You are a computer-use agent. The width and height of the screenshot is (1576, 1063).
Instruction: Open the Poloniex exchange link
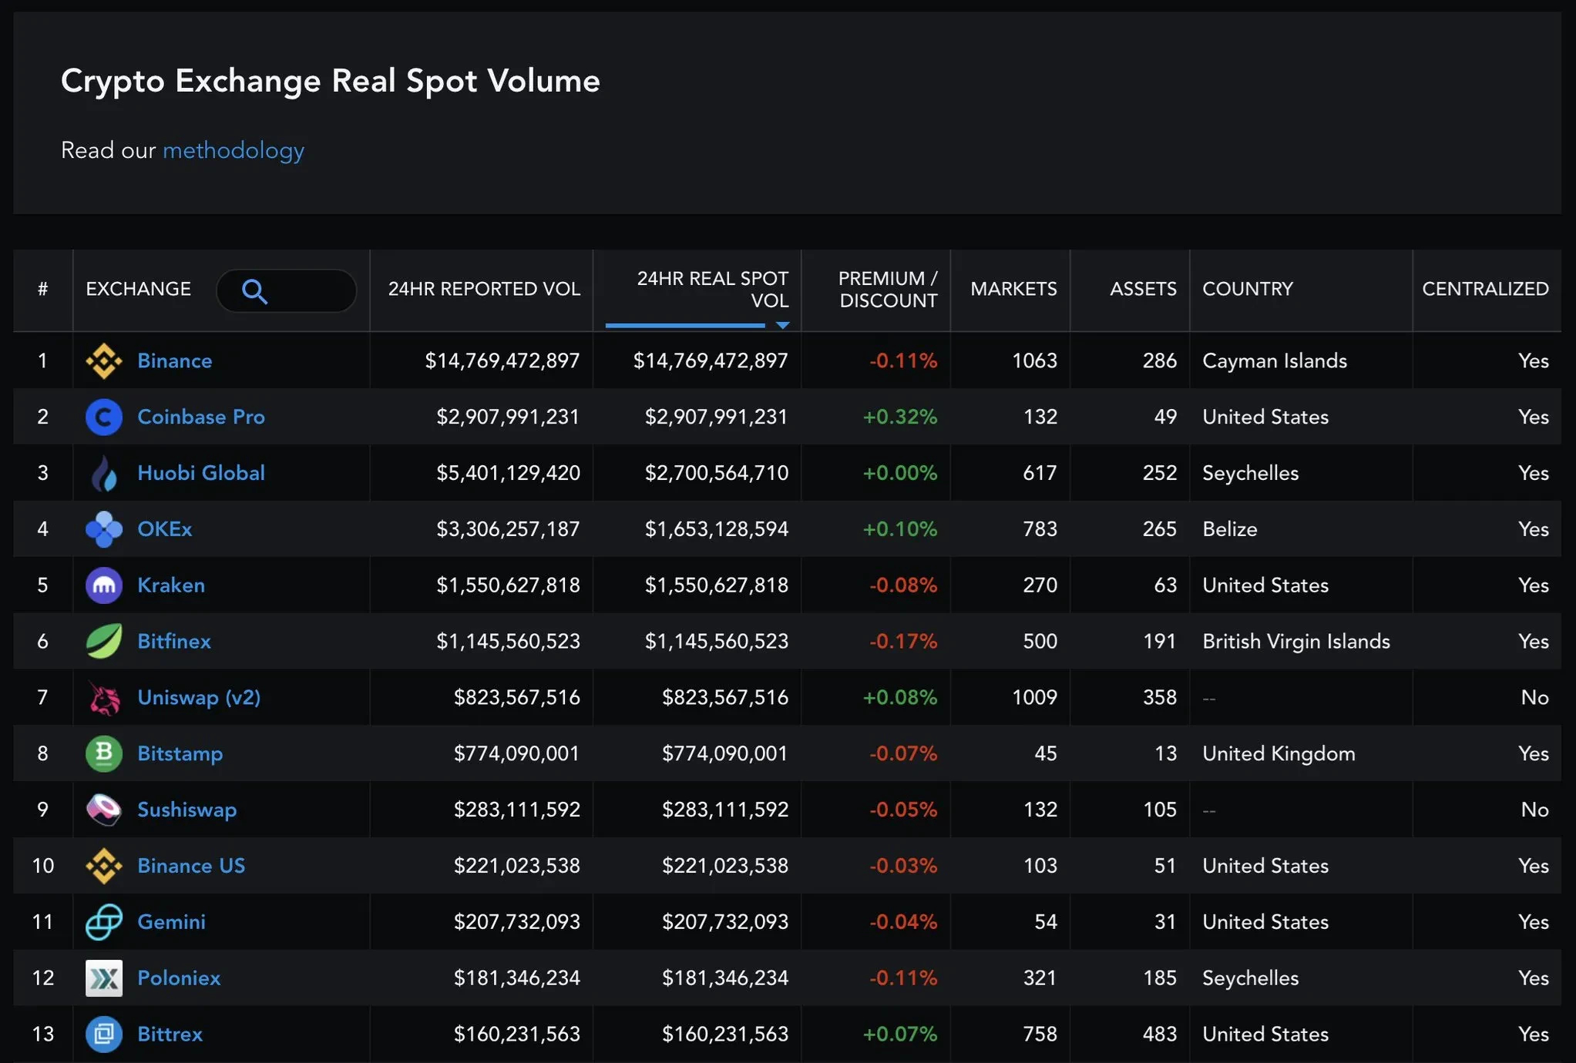(x=179, y=978)
